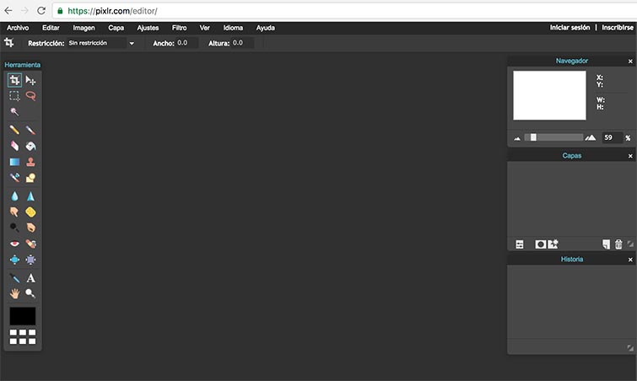Close the Navegador panel
Image resolution: width=637 pixels, height=381 pixels.
(x=630, y=62)
